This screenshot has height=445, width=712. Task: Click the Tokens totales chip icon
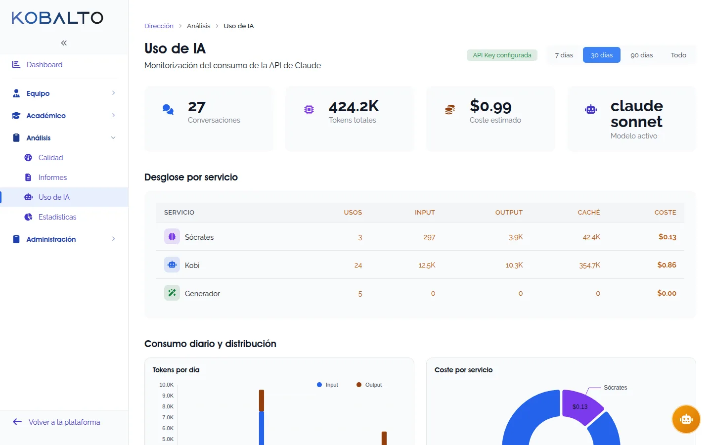[309, 109]
